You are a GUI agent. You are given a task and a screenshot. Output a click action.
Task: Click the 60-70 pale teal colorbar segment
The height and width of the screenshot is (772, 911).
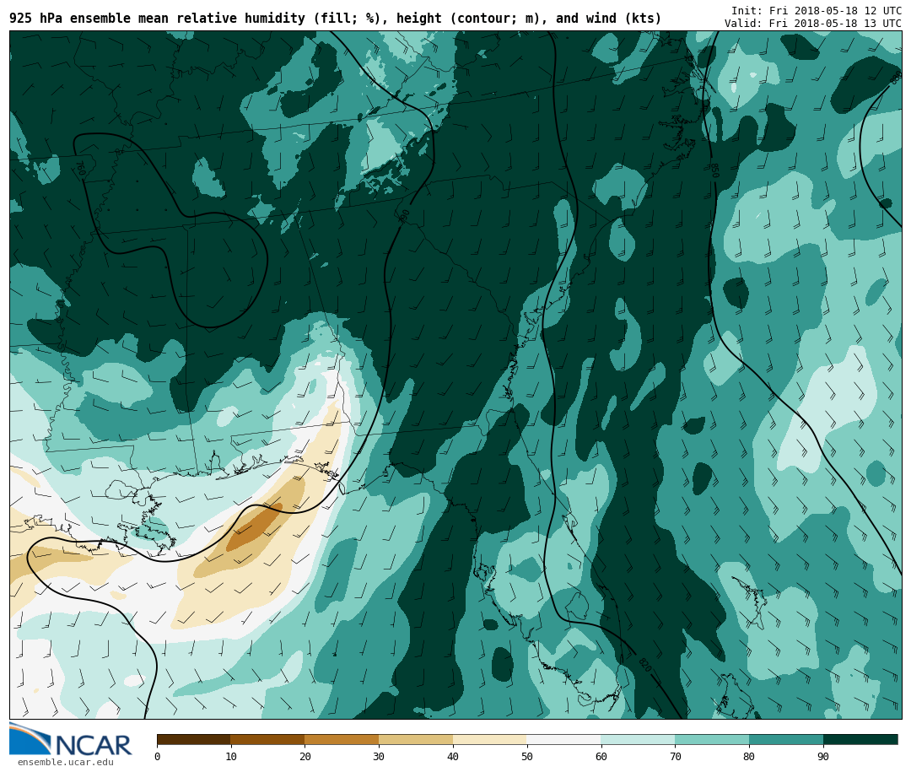pos(638,740)
